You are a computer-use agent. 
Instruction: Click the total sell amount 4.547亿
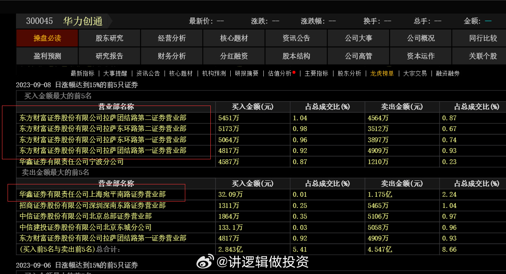(x=380, y=249)
